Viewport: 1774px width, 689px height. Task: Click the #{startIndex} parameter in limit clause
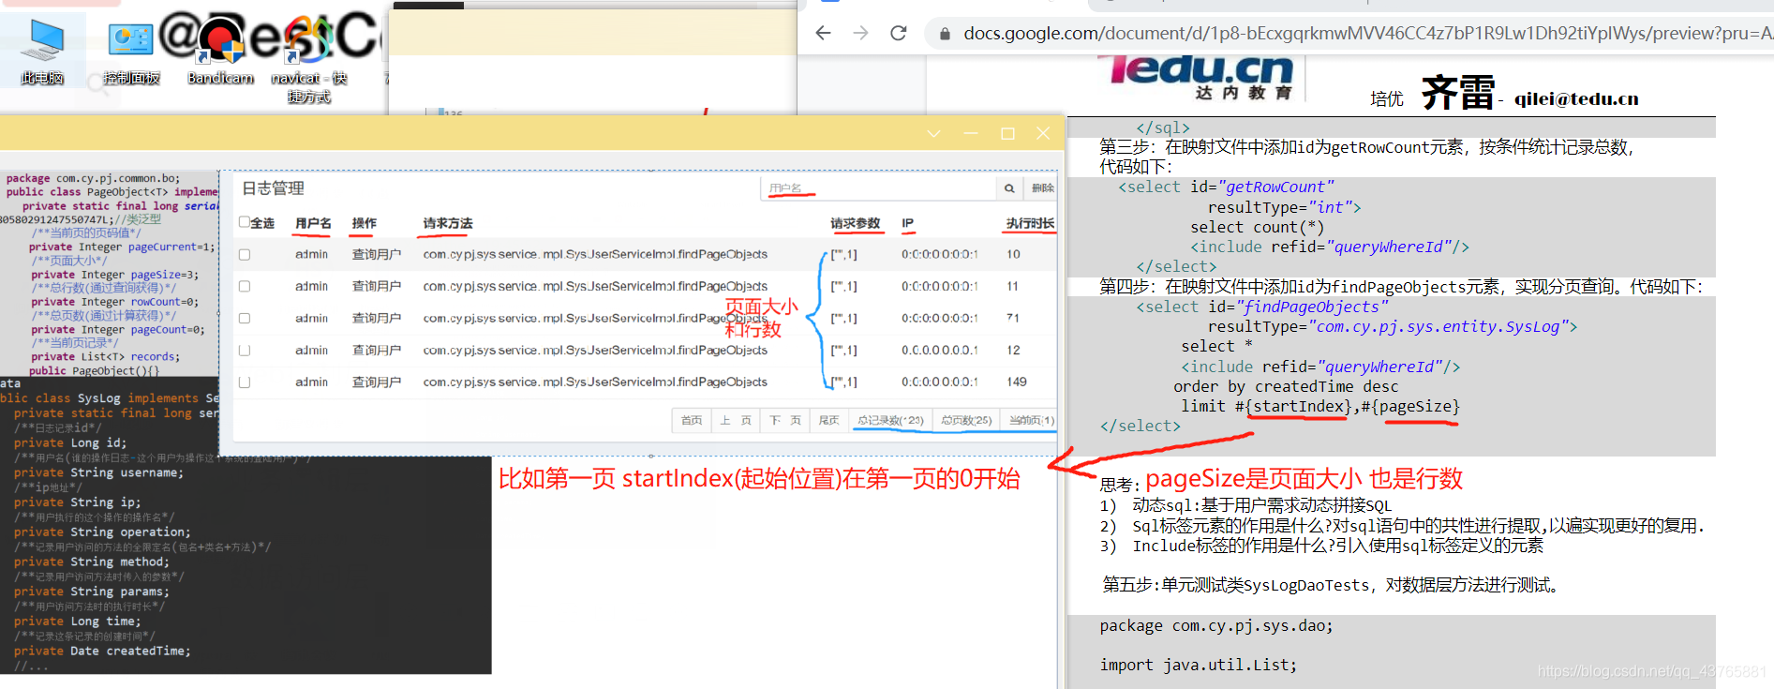point(1295,407)
